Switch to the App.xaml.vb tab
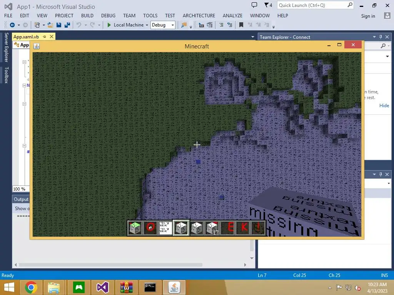Viewport: 394px width, 295px height. pyautogui.click(x=26, y=36)
